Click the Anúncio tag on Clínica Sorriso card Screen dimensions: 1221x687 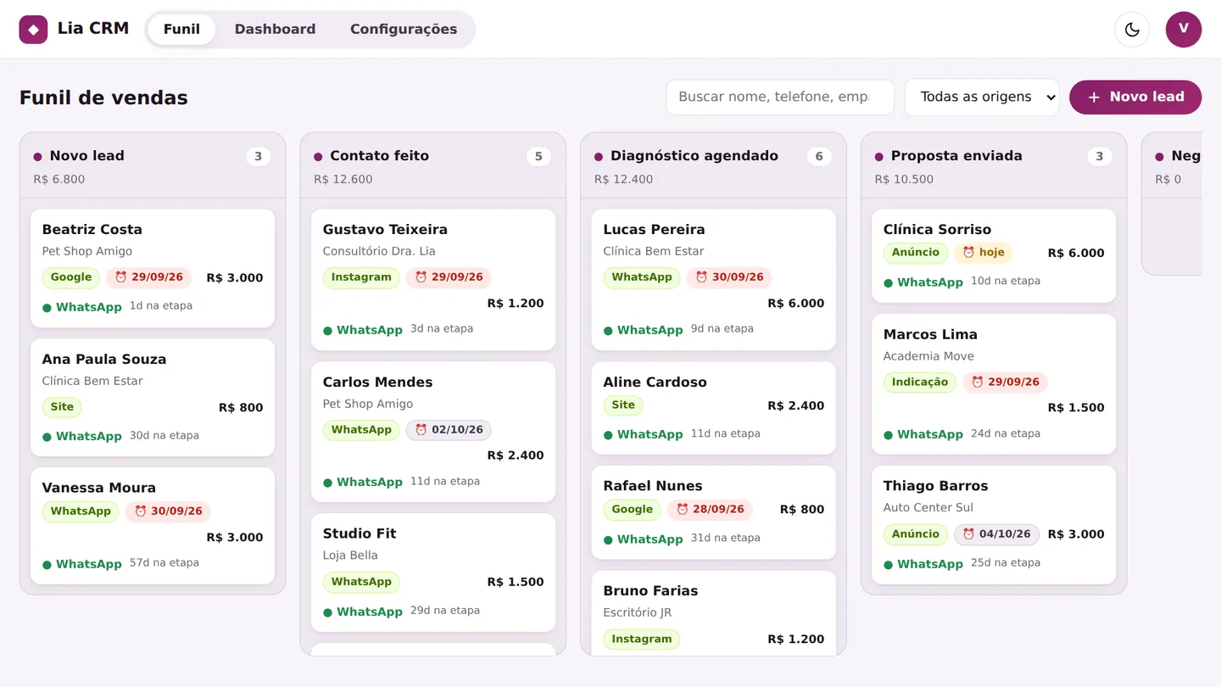click(x=916, y=253)
